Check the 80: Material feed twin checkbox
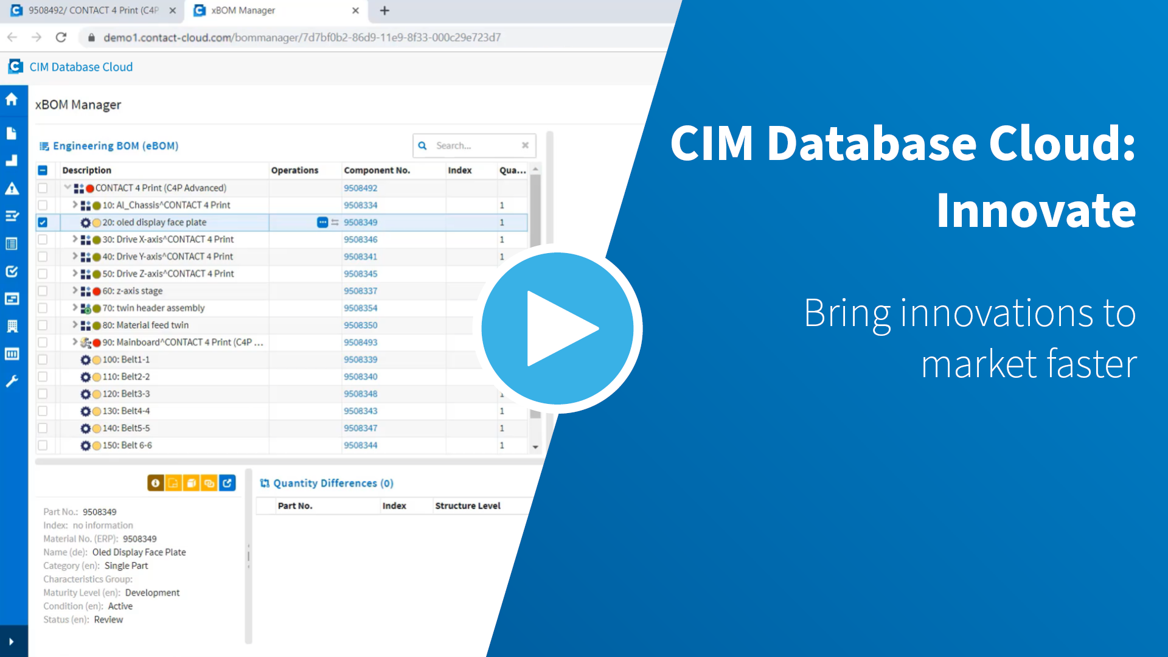The image size is (1168, 657). coord(43,325)
